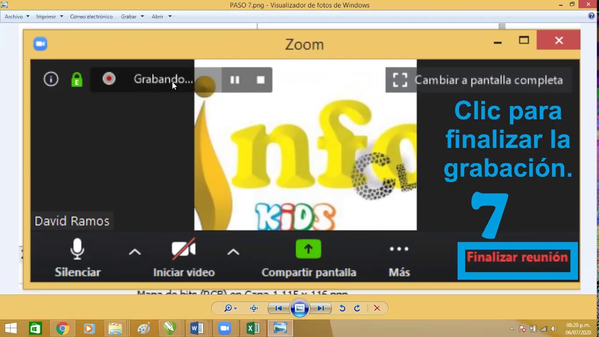Open Microsoft Word from the taskbar
The height and width of the screenshot is (337, 599).
[x=197, y=329]
